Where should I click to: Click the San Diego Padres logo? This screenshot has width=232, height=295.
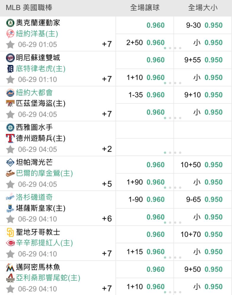coord(10,232)
